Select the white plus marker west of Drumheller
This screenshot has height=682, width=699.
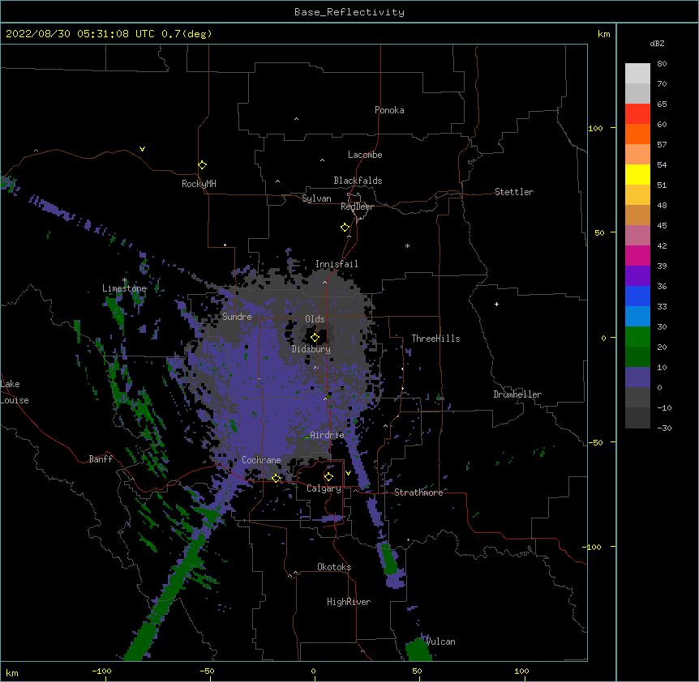496,304
